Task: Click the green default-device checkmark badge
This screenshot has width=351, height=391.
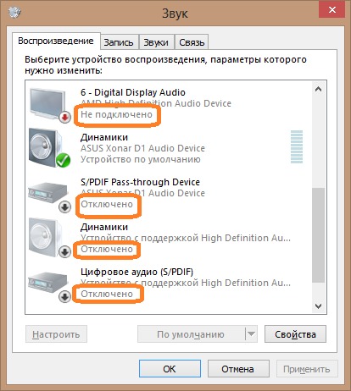Action: click(63, 160)
